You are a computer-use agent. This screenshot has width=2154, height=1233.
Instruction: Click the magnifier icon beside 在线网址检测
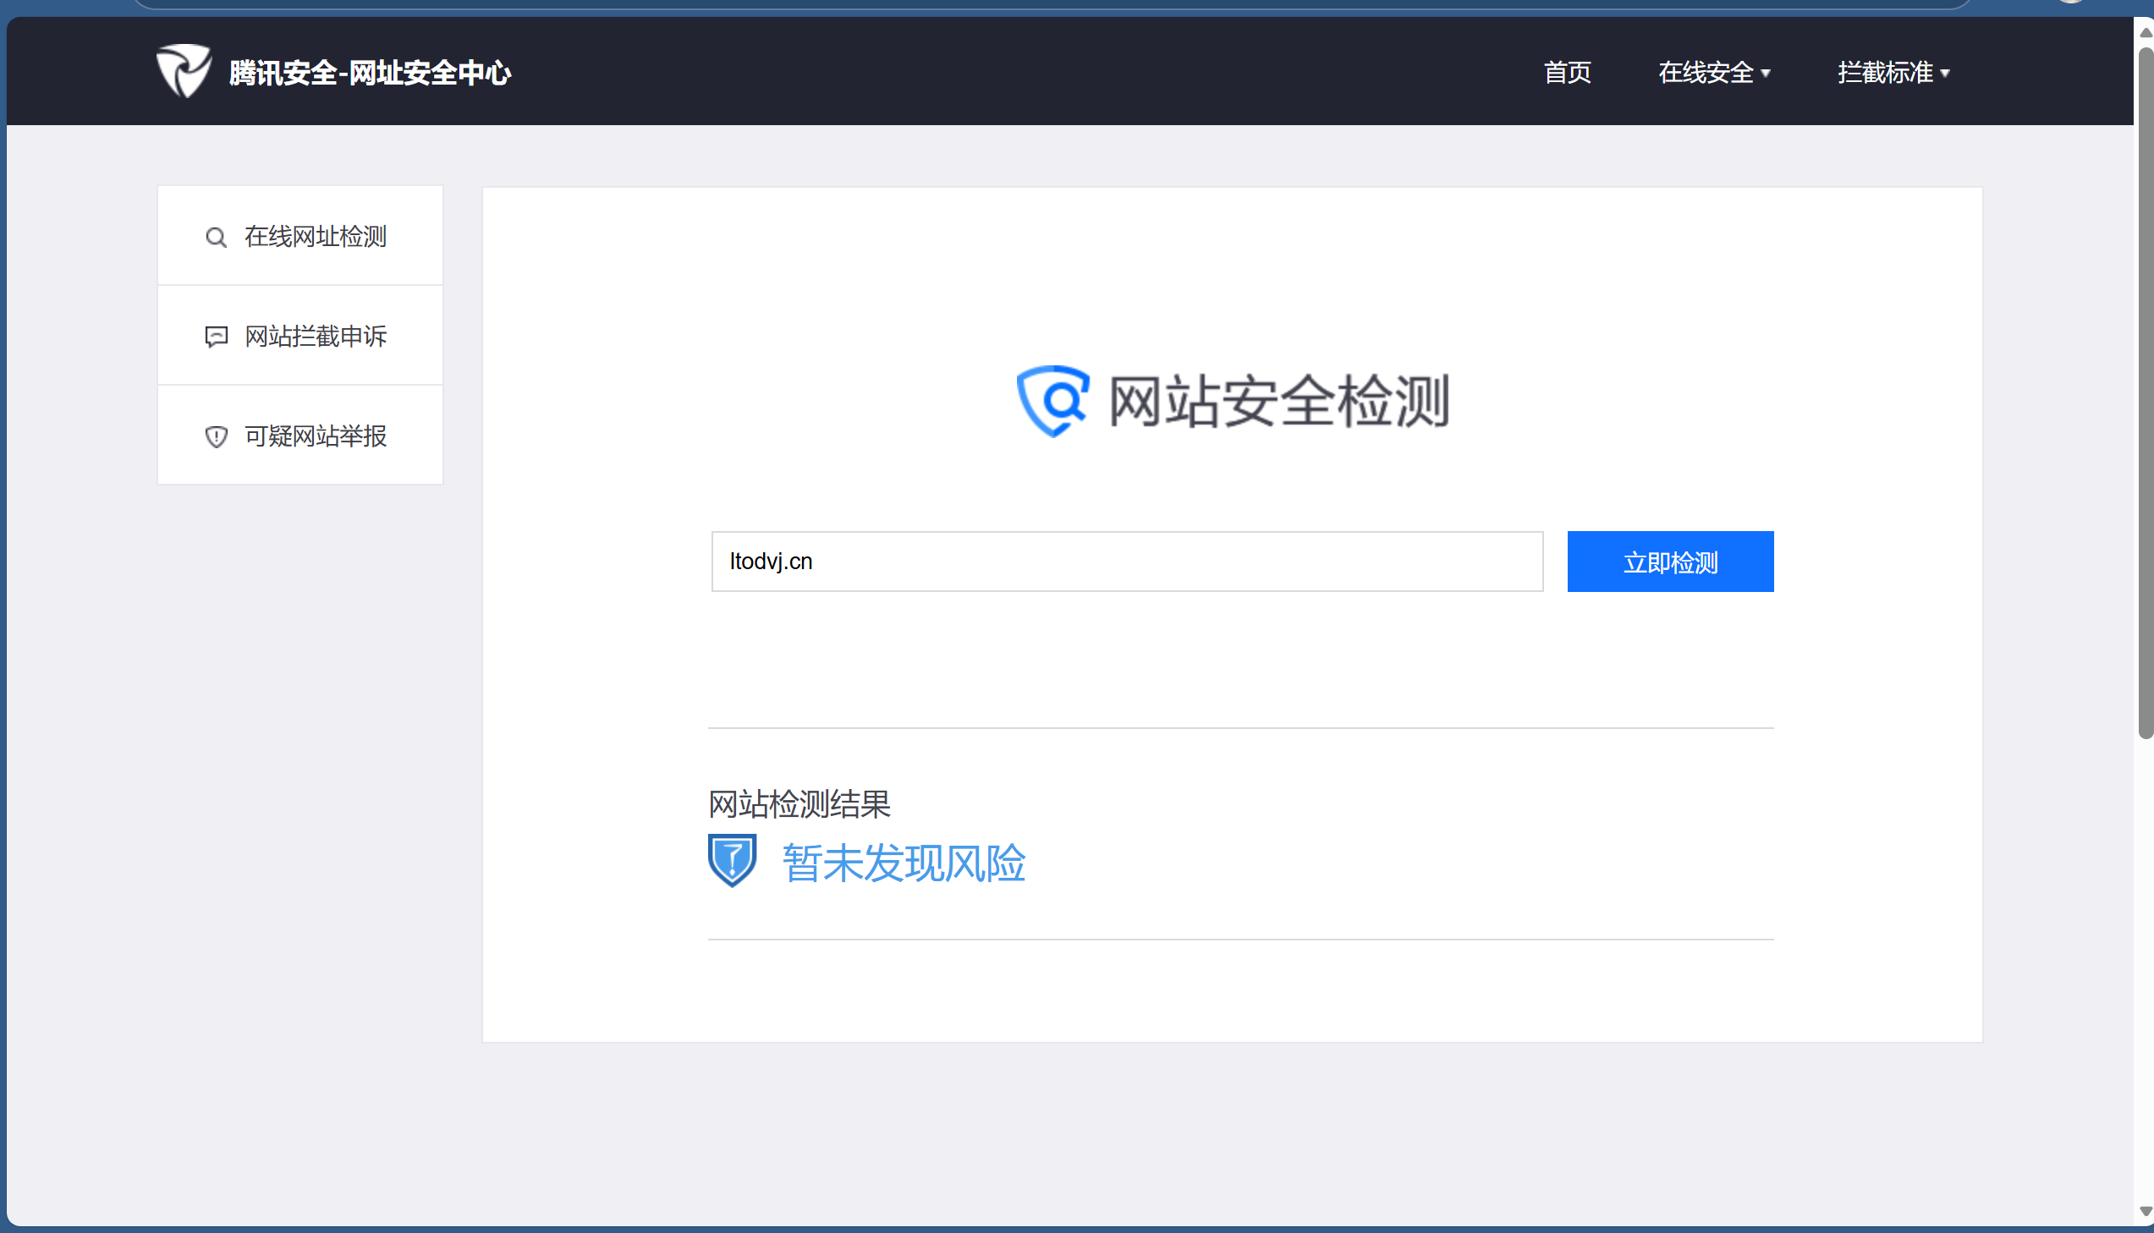[216, 237]
